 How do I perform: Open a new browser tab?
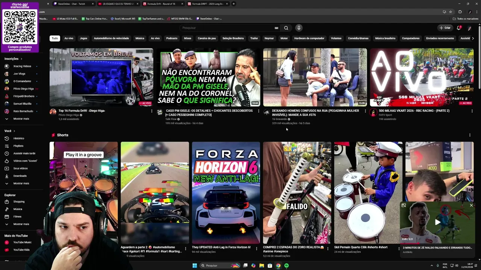[234, 4]
